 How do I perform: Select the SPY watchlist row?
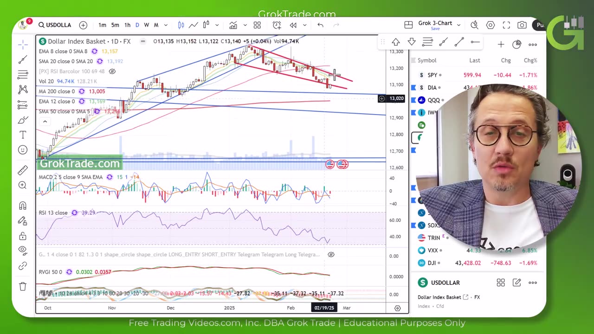click(x=478, y=75)
